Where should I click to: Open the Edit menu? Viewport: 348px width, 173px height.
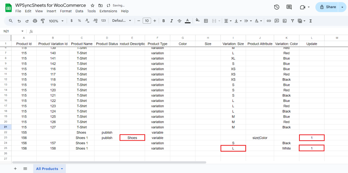(28, 11)
